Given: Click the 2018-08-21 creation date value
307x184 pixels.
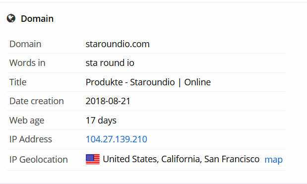Looking at the screenshot, I should (x=108, y=101).
